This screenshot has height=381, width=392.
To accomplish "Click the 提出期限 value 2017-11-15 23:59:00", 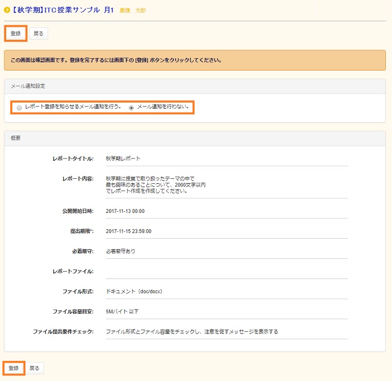I will [128, 231].
